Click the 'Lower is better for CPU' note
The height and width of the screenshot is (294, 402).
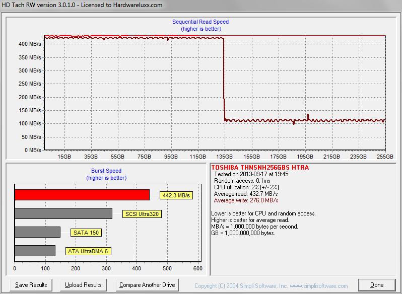coord(263,213)
